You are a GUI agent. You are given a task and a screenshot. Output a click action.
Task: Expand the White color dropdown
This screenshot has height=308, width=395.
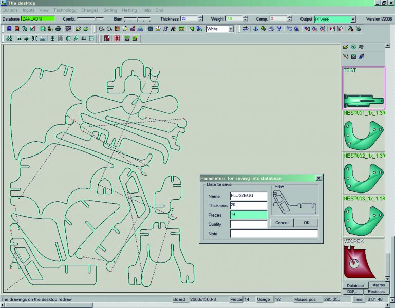point(231,29)
